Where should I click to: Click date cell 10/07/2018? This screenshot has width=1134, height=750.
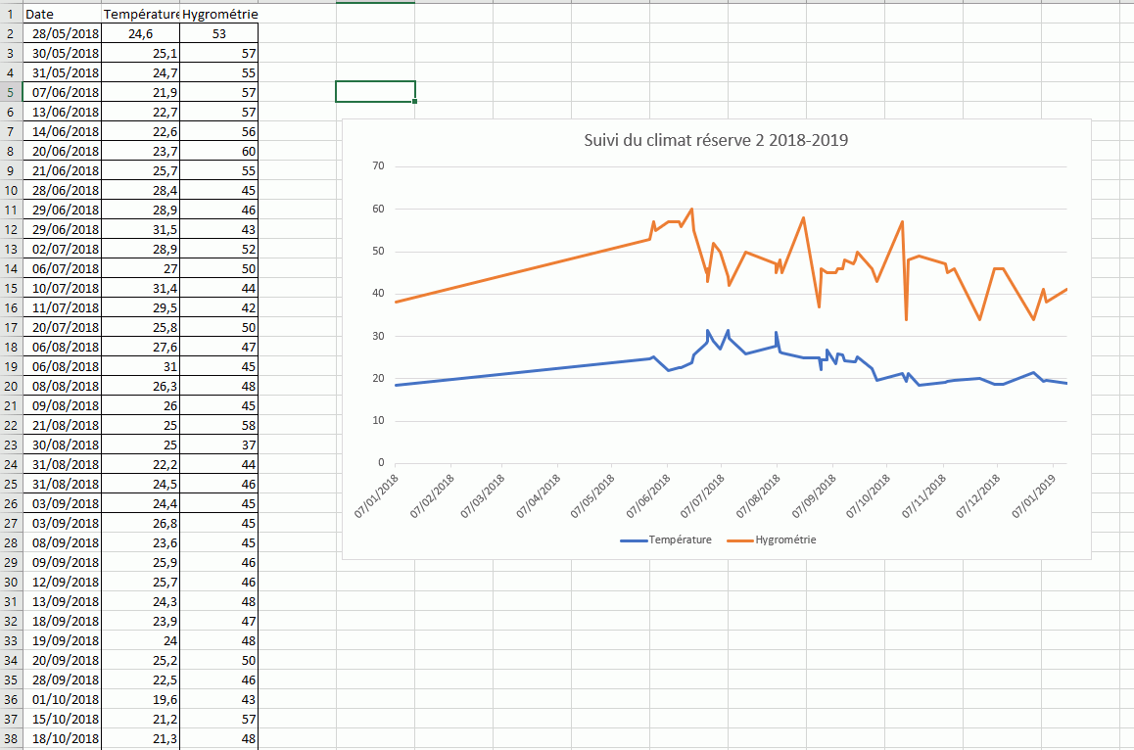tap(63, 288)
